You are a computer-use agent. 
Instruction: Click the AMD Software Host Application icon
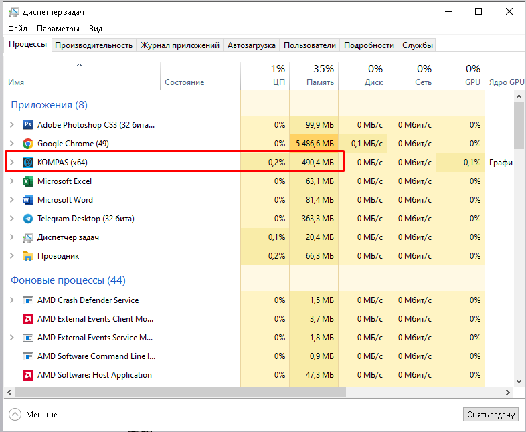(x=28, y=375)
